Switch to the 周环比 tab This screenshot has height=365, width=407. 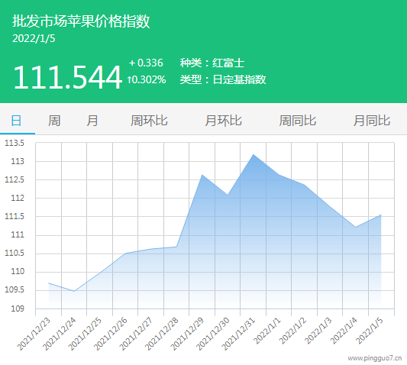[149, 121]
